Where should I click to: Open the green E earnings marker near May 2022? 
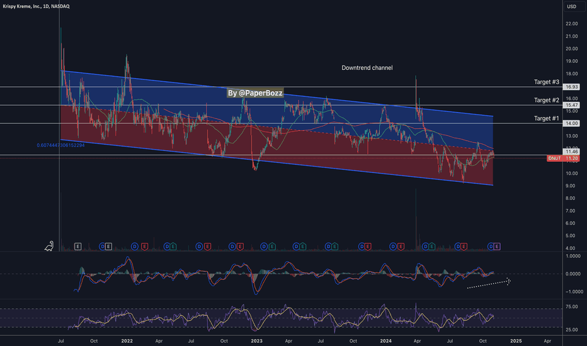[x=173, y=247]
